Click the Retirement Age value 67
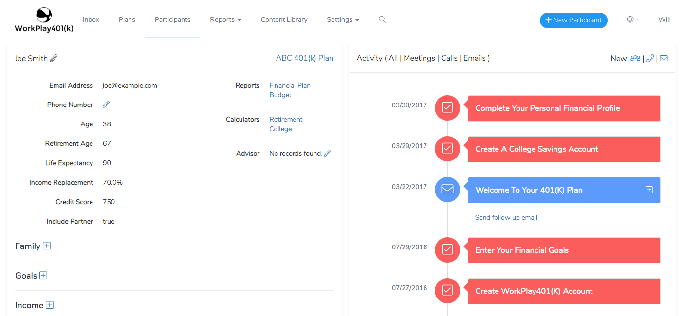Screen dimensions: 683x316 [107, 143]
